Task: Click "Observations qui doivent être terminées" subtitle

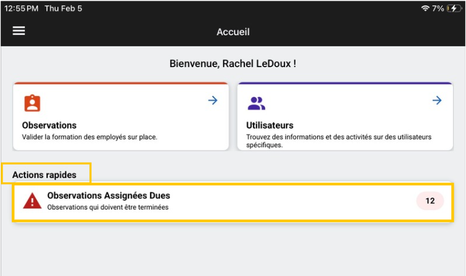Action: click(x=108, y=207)
